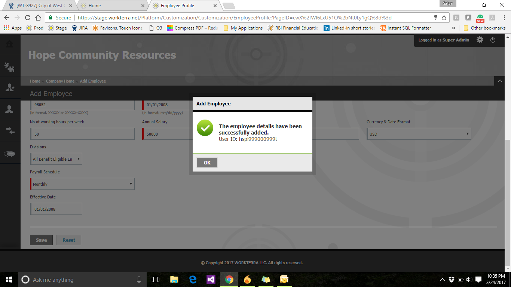
Task: Click the Effective Date input field
Action: (x=56, y=209)
